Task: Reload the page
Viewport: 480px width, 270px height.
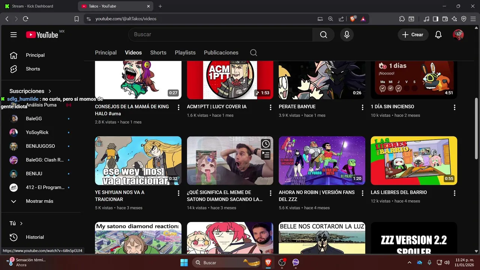Action: click(x=25, y=19)
